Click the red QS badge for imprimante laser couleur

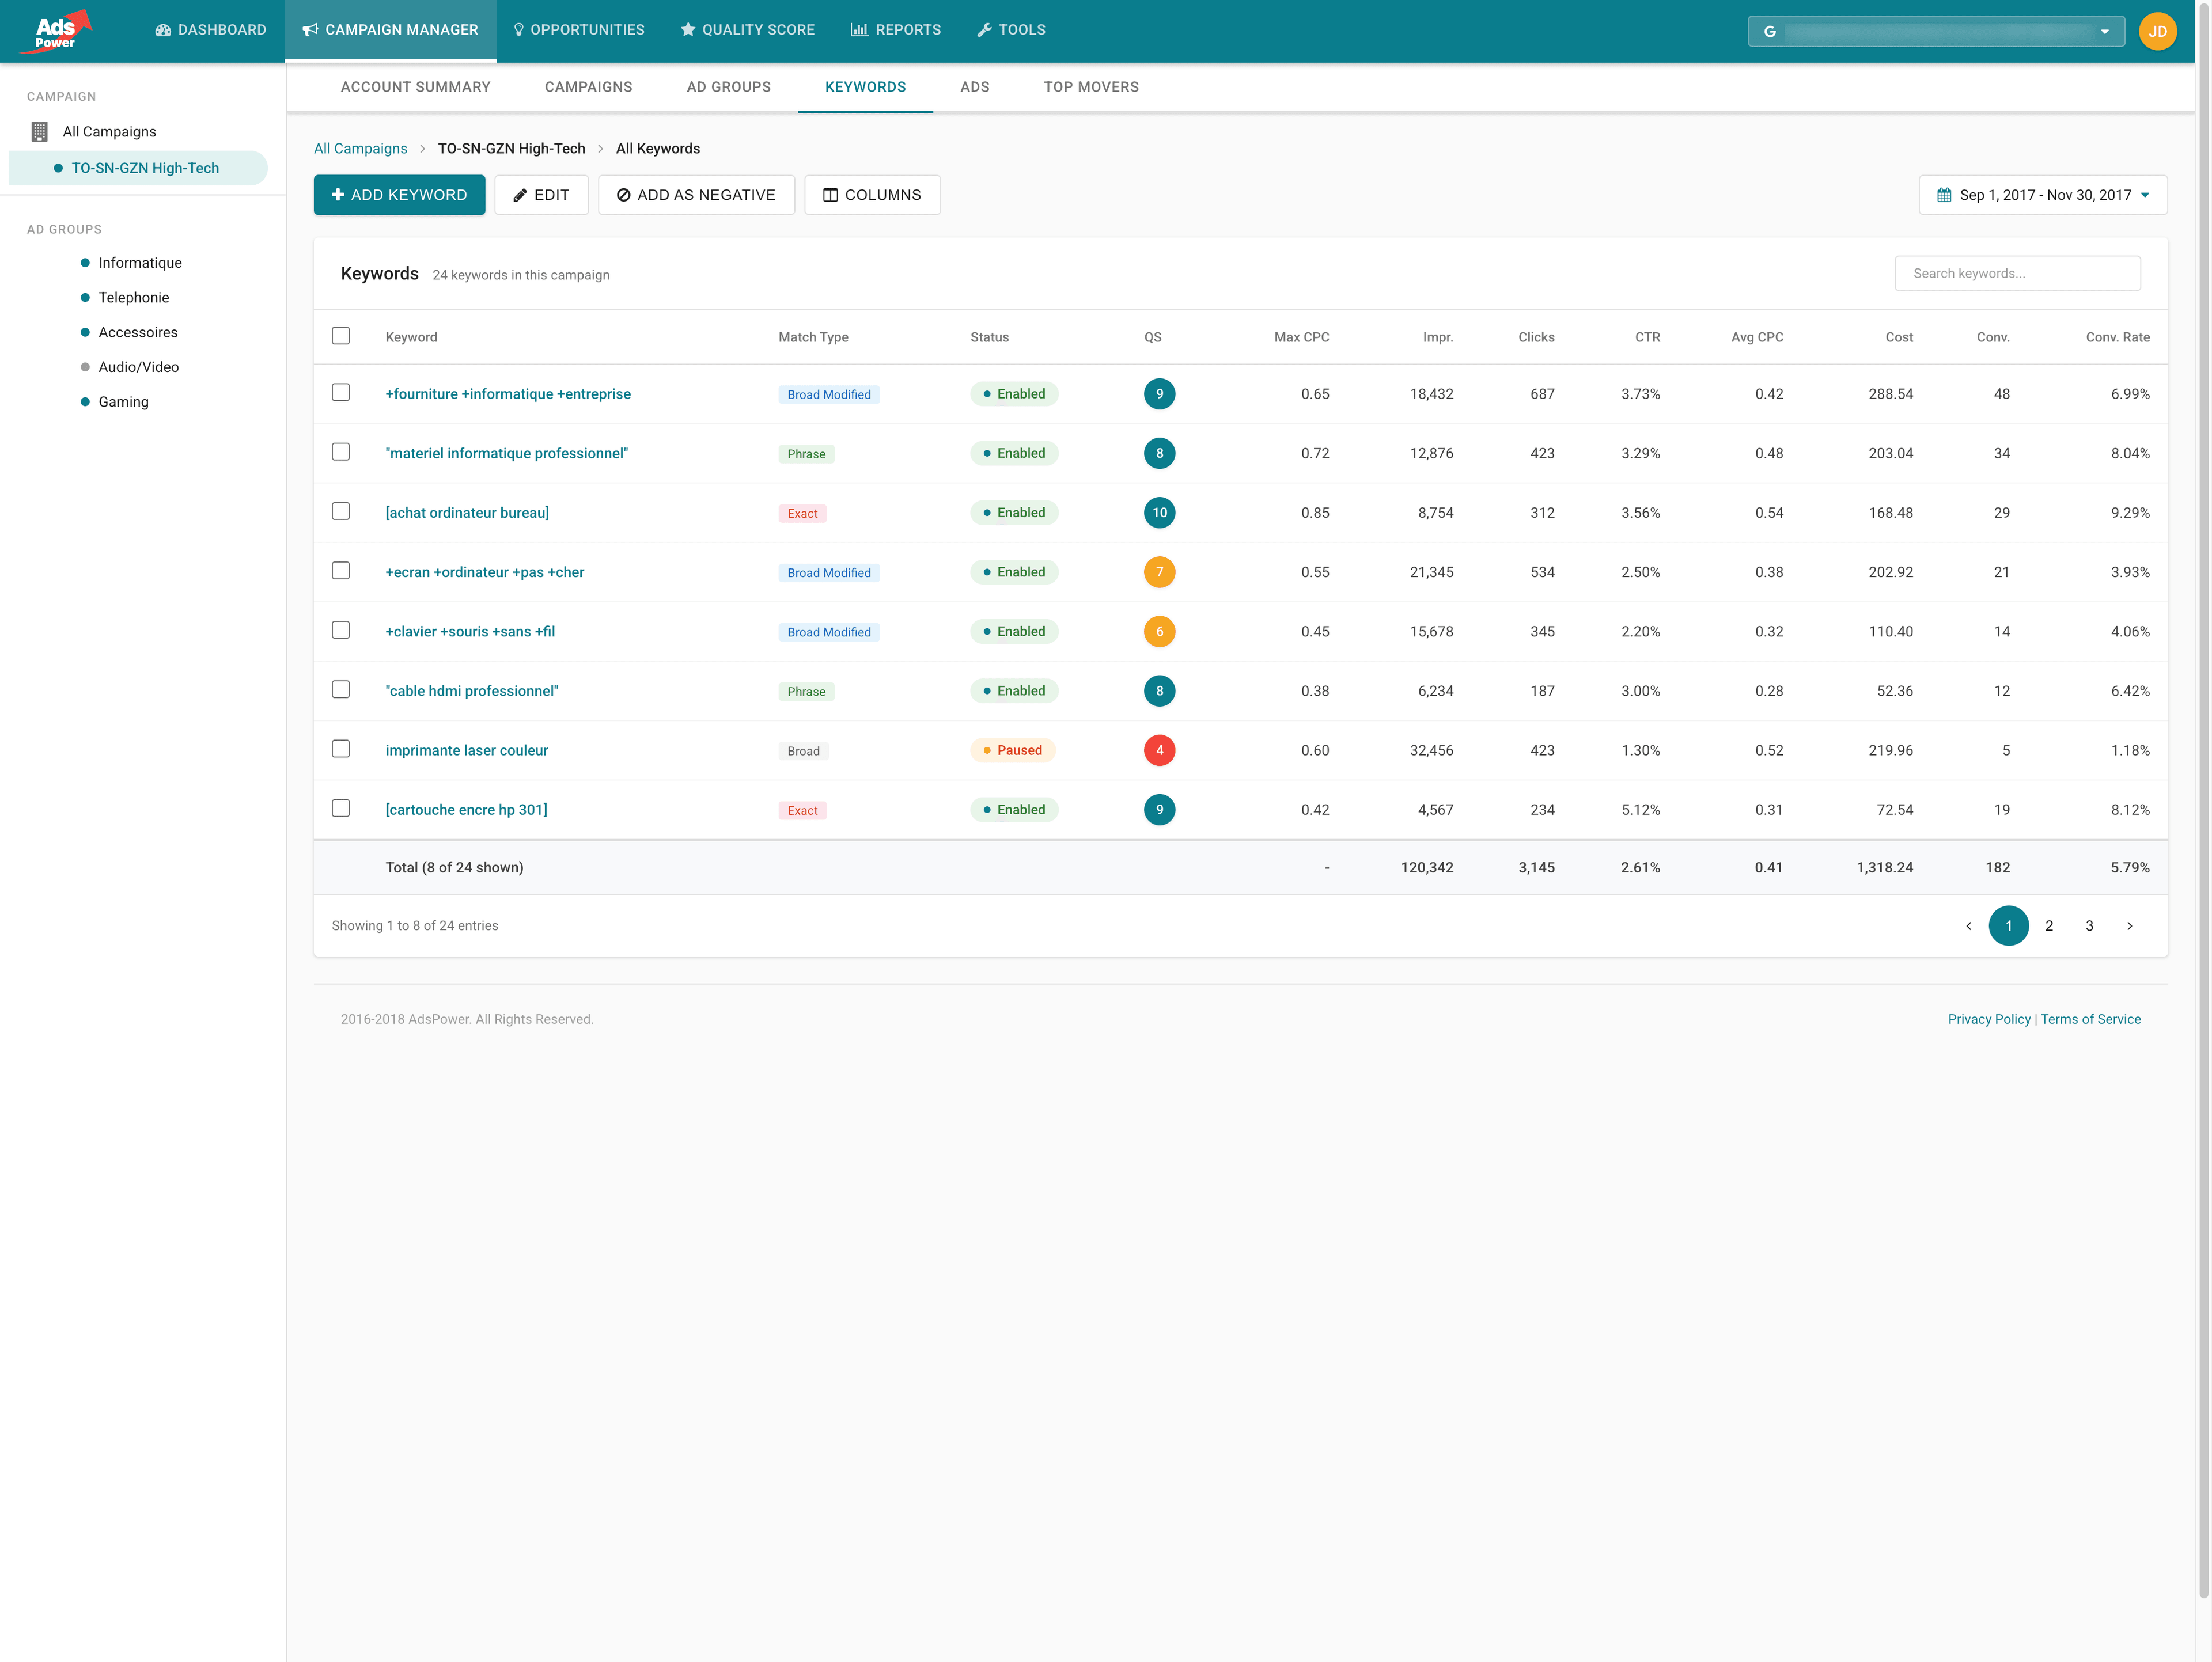pos(1160,749)
